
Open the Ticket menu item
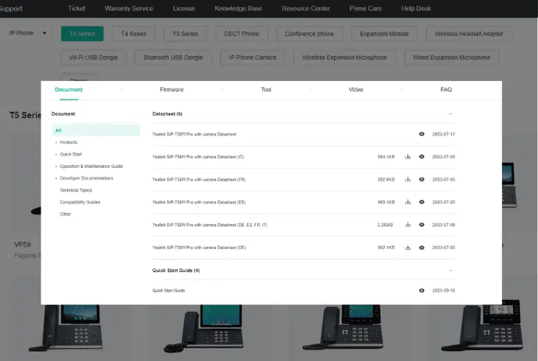[77, 8]
